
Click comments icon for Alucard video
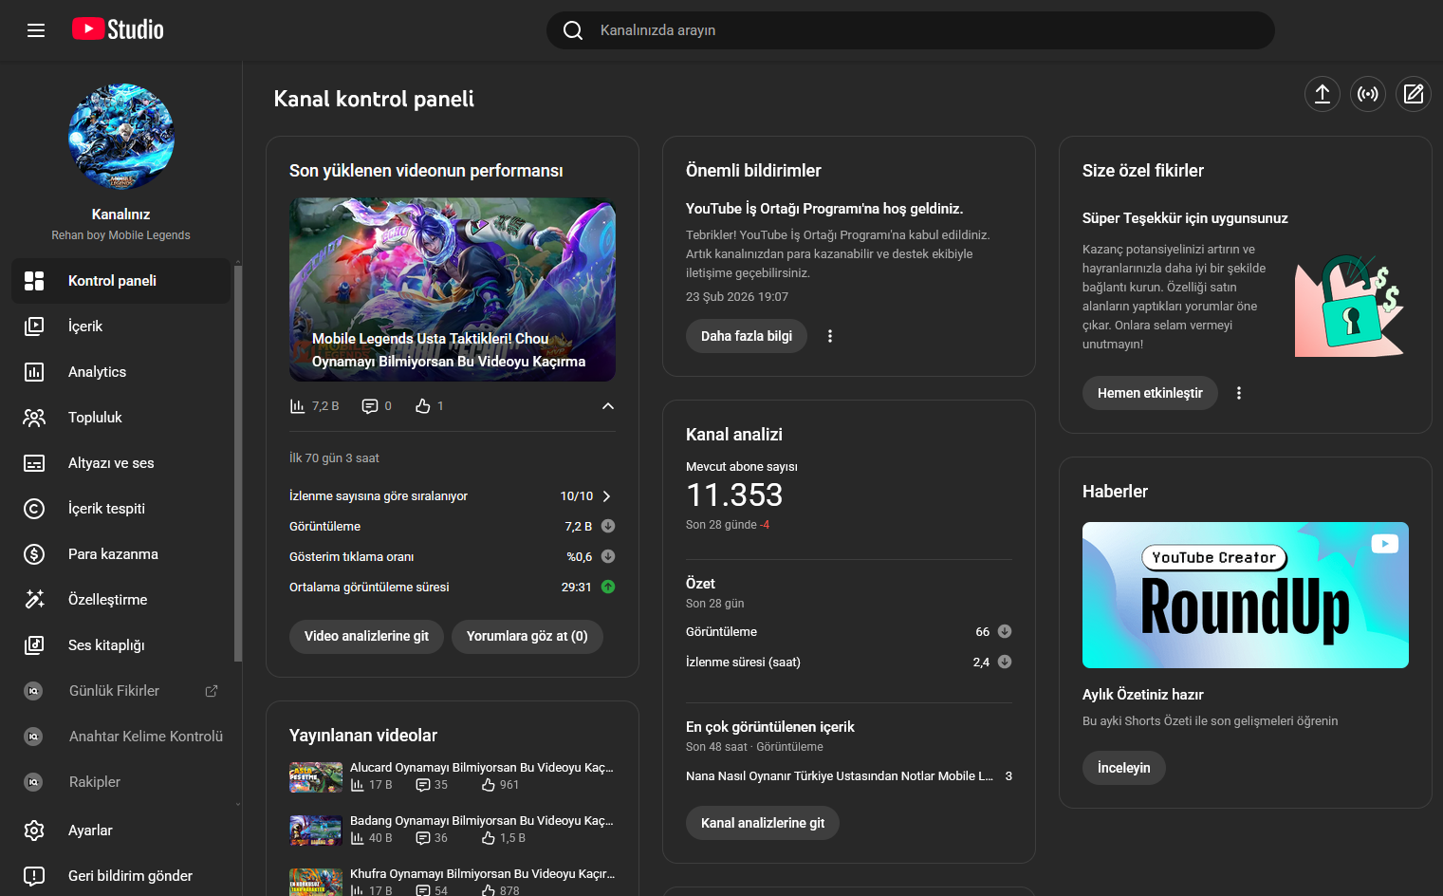tap(423, 785)
